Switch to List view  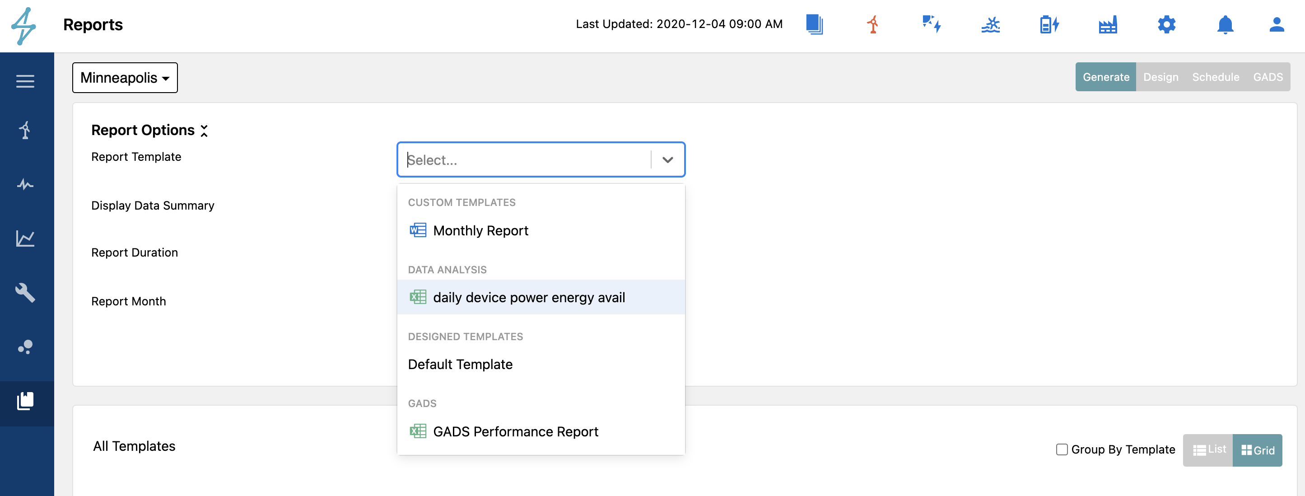(1208, 450)
